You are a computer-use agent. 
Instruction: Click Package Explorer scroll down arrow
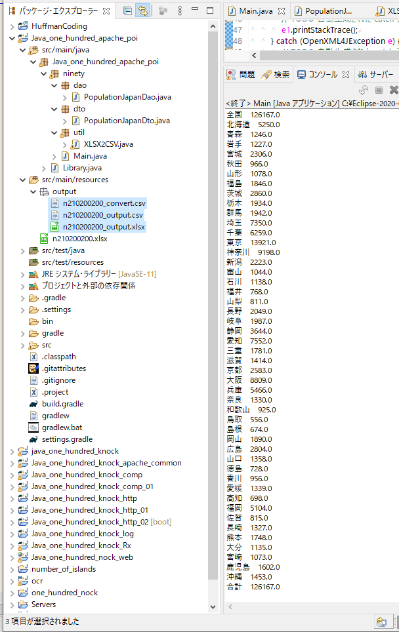pyautogui.click(x=213, y=606)
